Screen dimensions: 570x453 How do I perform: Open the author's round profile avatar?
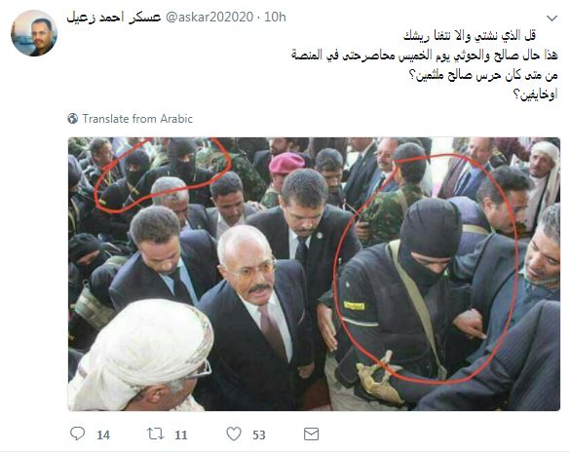(34, 33)
